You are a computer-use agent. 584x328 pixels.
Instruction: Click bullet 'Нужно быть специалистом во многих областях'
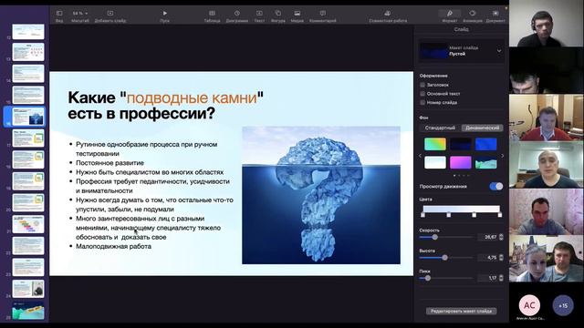150,172
